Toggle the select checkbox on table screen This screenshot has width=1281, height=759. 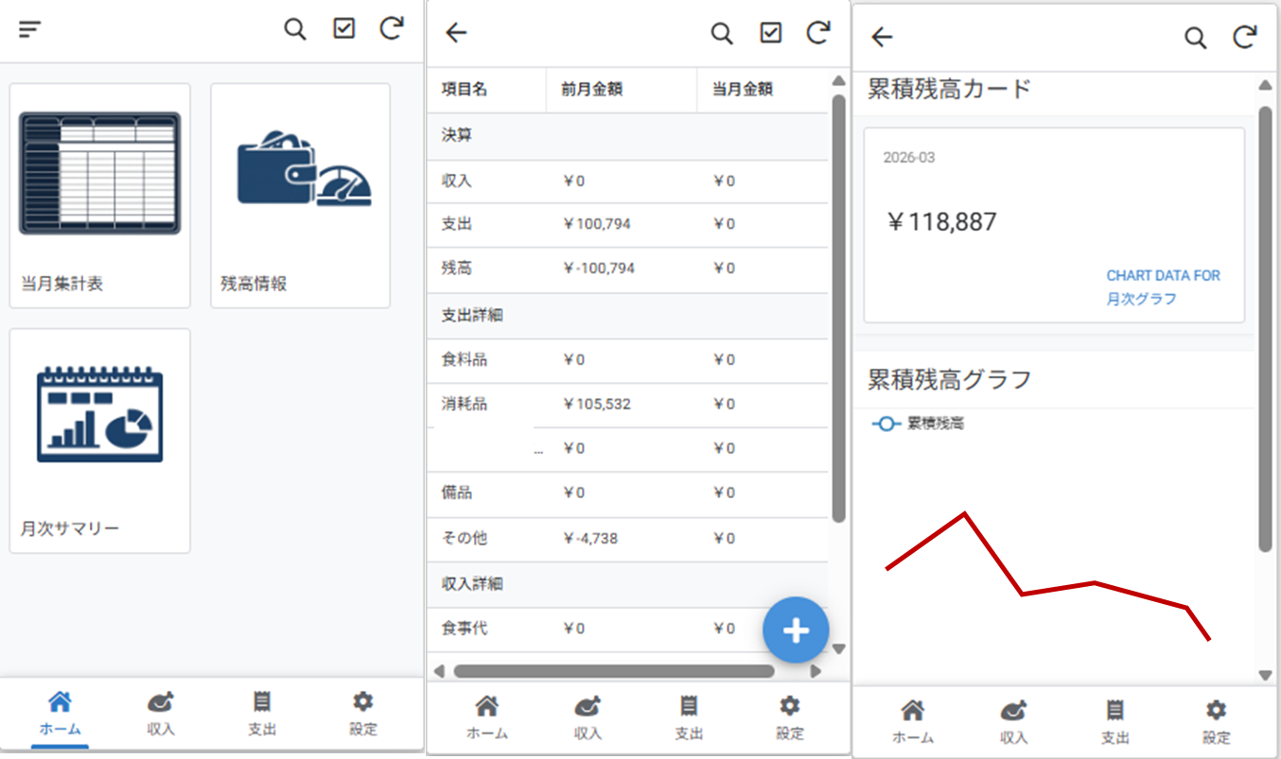point(771,33)
